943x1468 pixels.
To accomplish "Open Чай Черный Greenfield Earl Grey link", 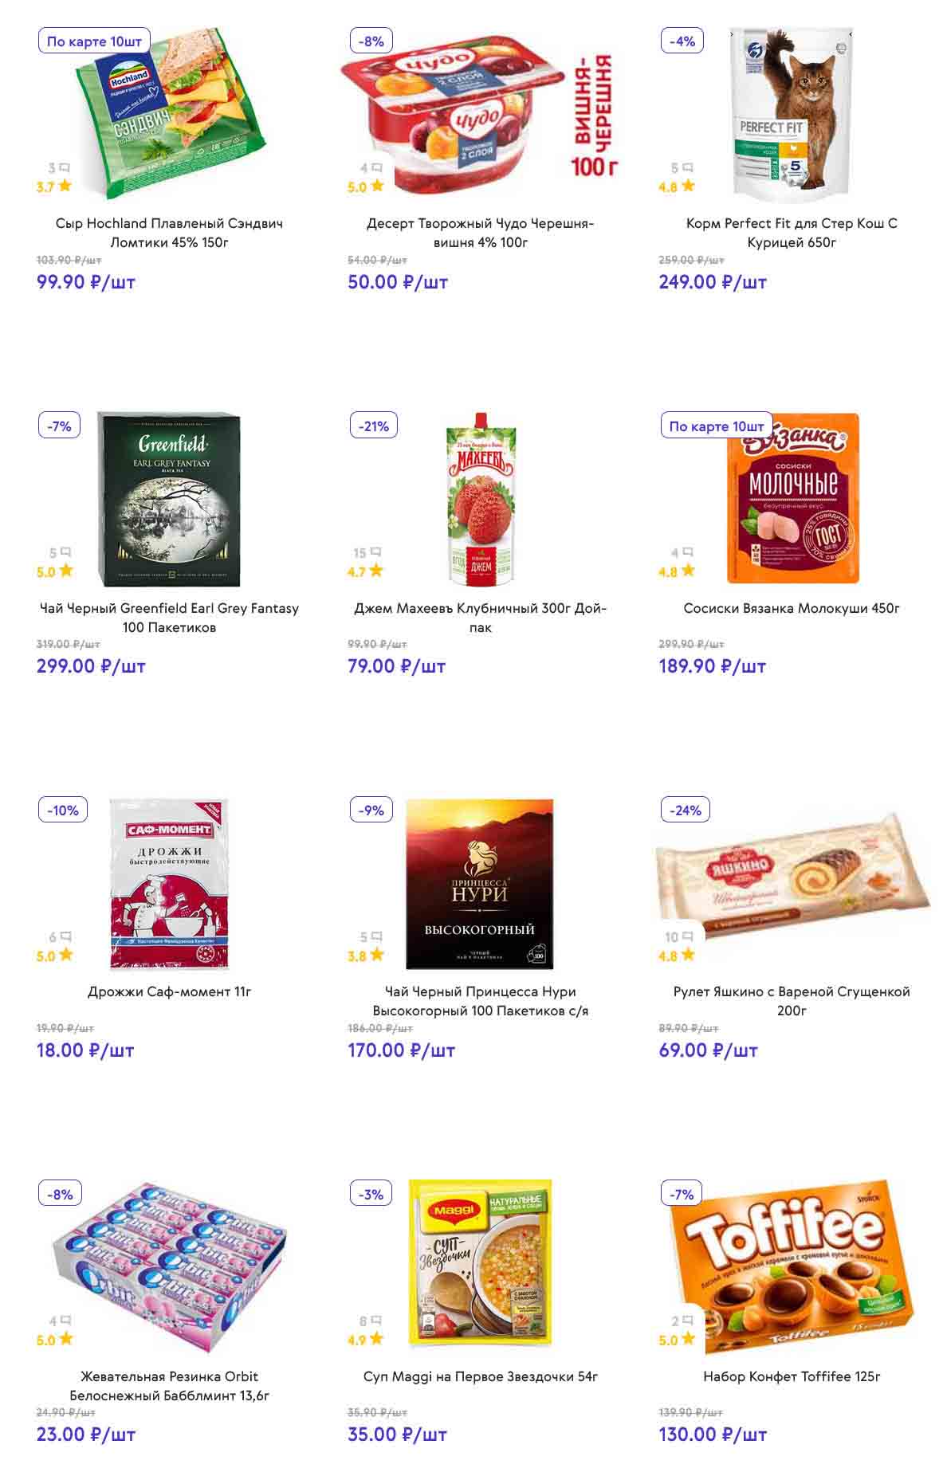I will (x=169, y=618).
